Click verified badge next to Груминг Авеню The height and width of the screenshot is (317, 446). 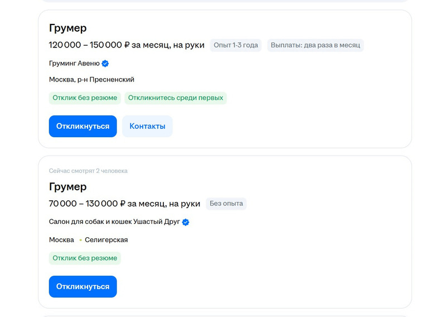105,63
